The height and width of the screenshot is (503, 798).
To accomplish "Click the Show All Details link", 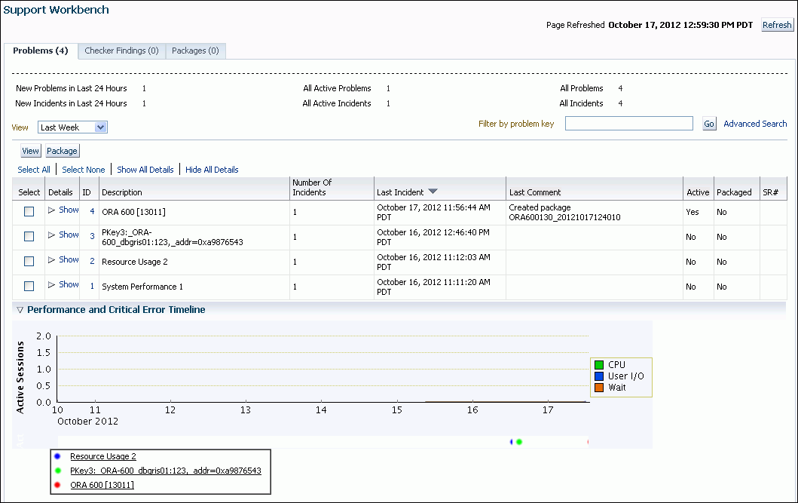I will point(145,170).
